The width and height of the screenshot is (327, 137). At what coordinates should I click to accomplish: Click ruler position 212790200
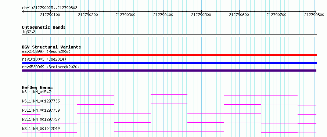[88, 15]
